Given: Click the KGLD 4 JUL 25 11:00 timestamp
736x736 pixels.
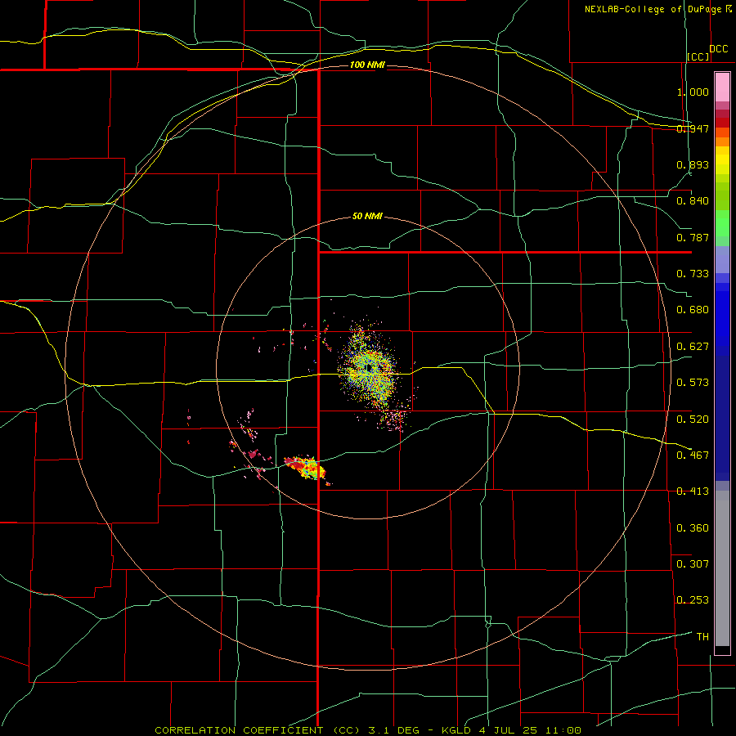Looking at the screenshot, I should [x=511, y=730].
